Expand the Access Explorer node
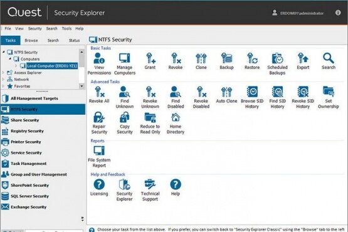This screenshot has height=232, width=348. (x=3, y=73)
